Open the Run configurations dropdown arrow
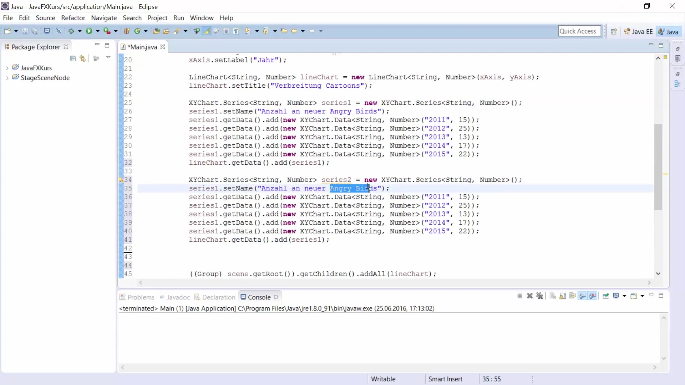685x385 pixels. pos(97,31)
